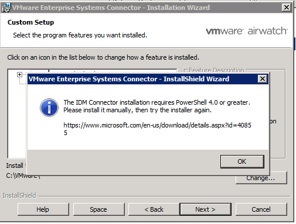This screenshot has width=296, height=224.
Task: Click the installer icon in title bar
Action: click(x=6, y=8)
